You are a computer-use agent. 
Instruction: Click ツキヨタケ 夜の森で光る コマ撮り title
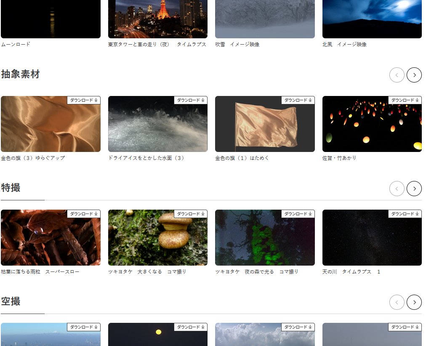click(257, 271)
